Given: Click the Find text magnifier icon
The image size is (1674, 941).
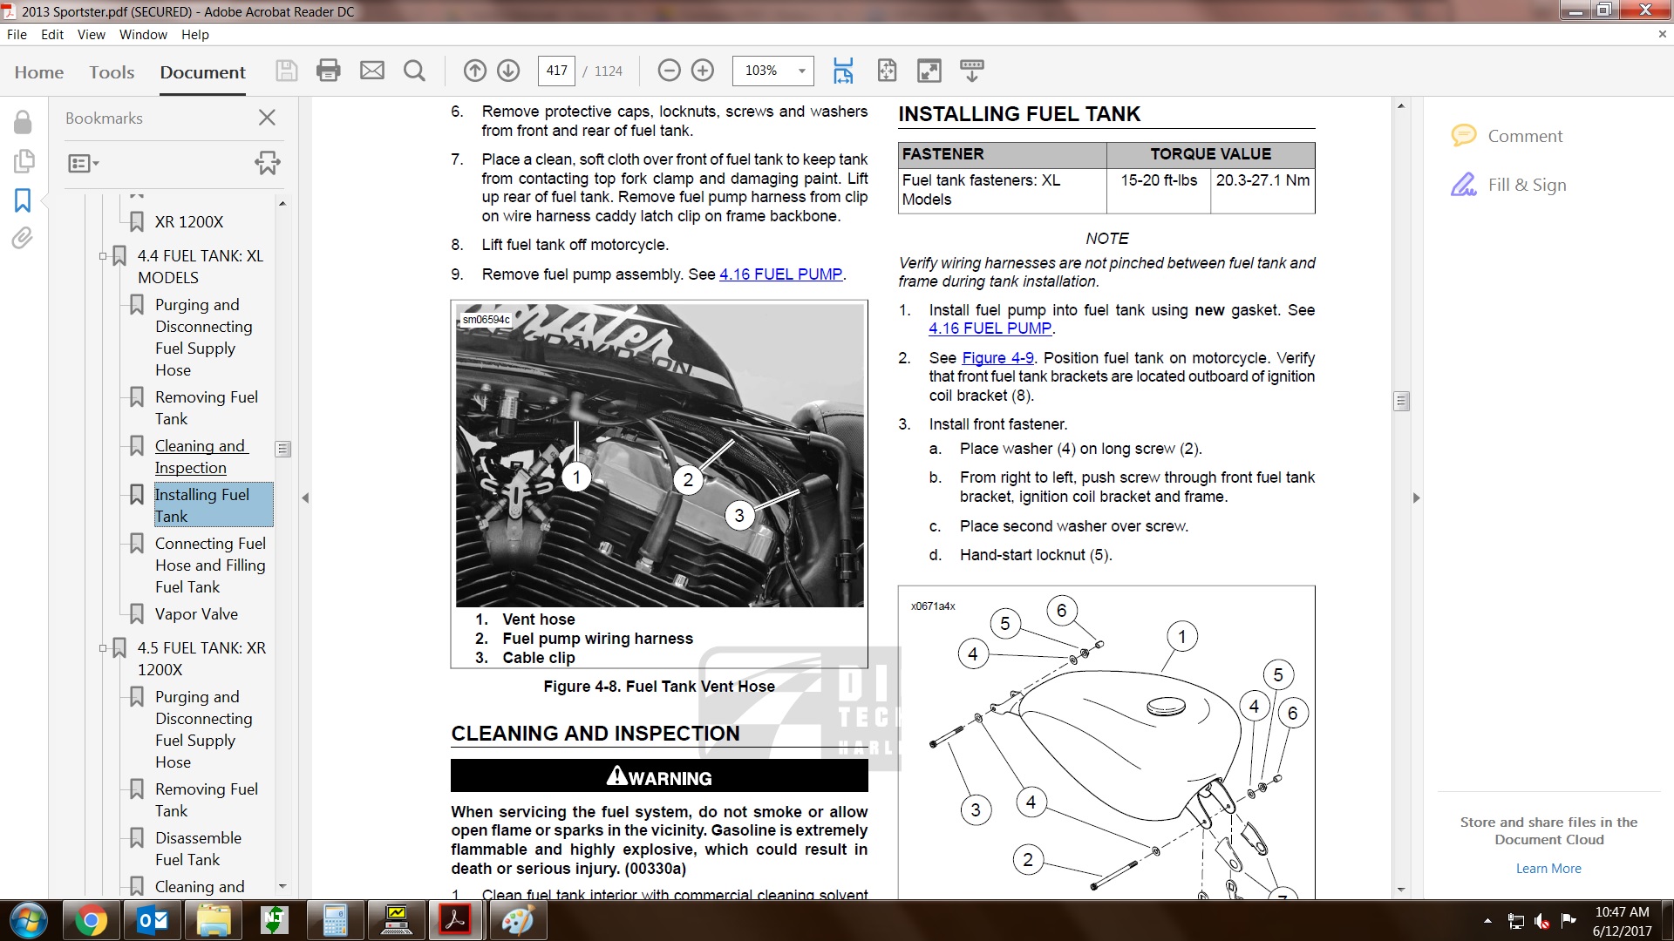Looking at the screenshot, I should pos(415,71).
